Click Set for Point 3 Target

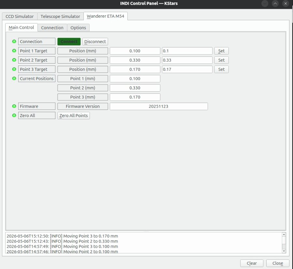point(221,69)
